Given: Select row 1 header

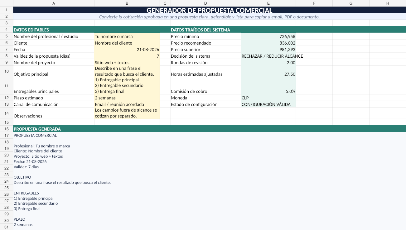Looking at the screenshot, I should [7, 10].
